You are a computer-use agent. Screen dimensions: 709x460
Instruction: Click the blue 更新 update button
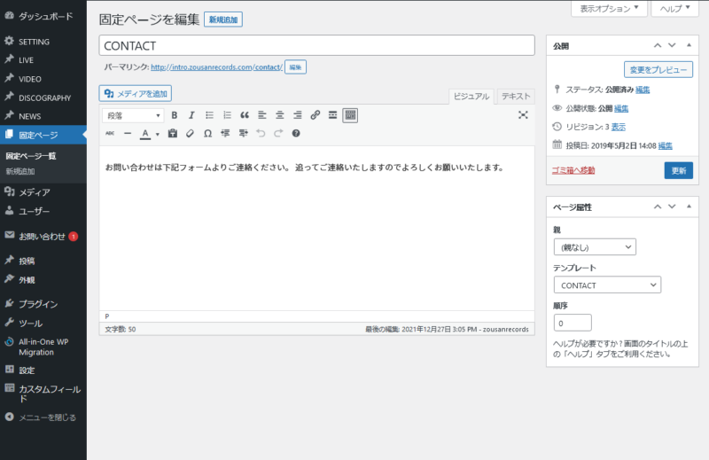click(x=678, y=169)
